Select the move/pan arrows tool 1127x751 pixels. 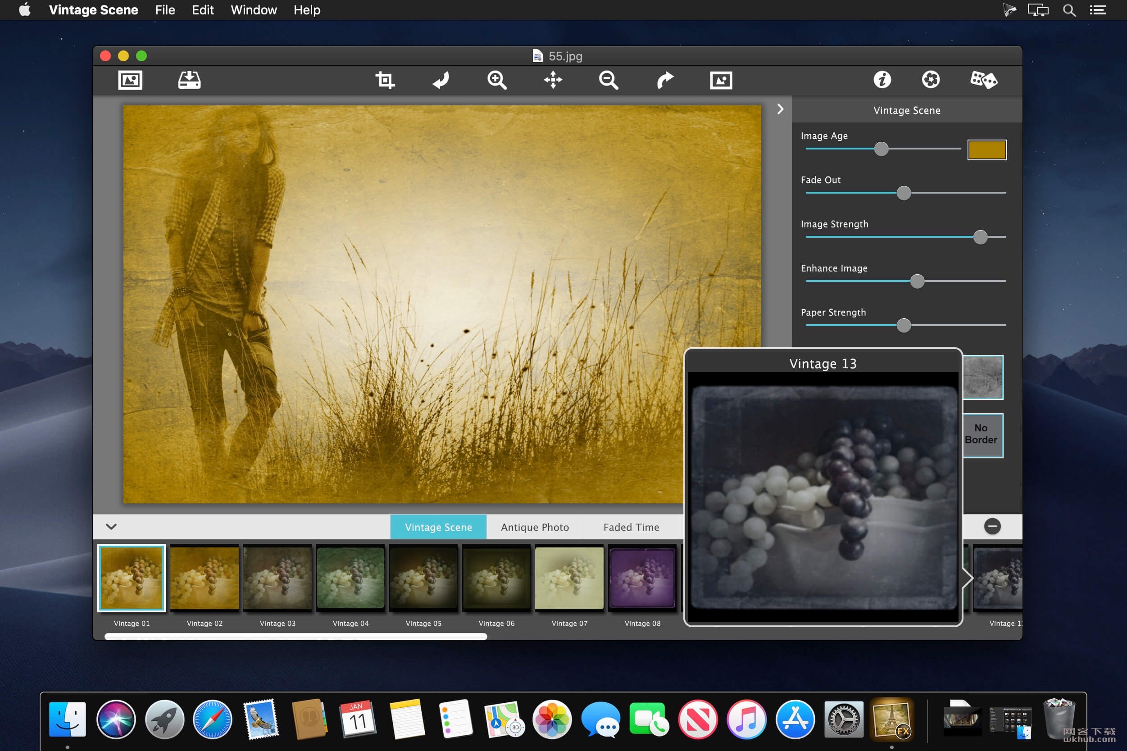click(553, 80)
